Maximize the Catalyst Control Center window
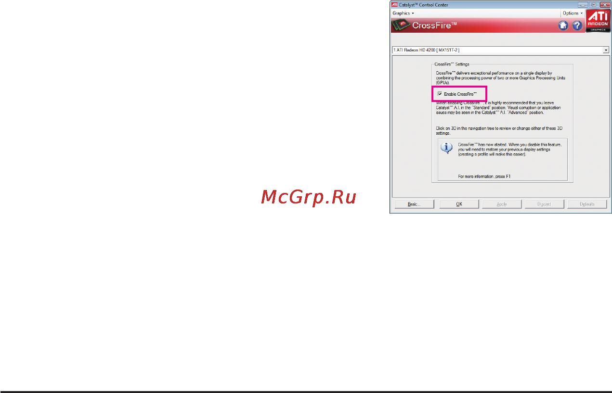 click(x=593, y=5)
